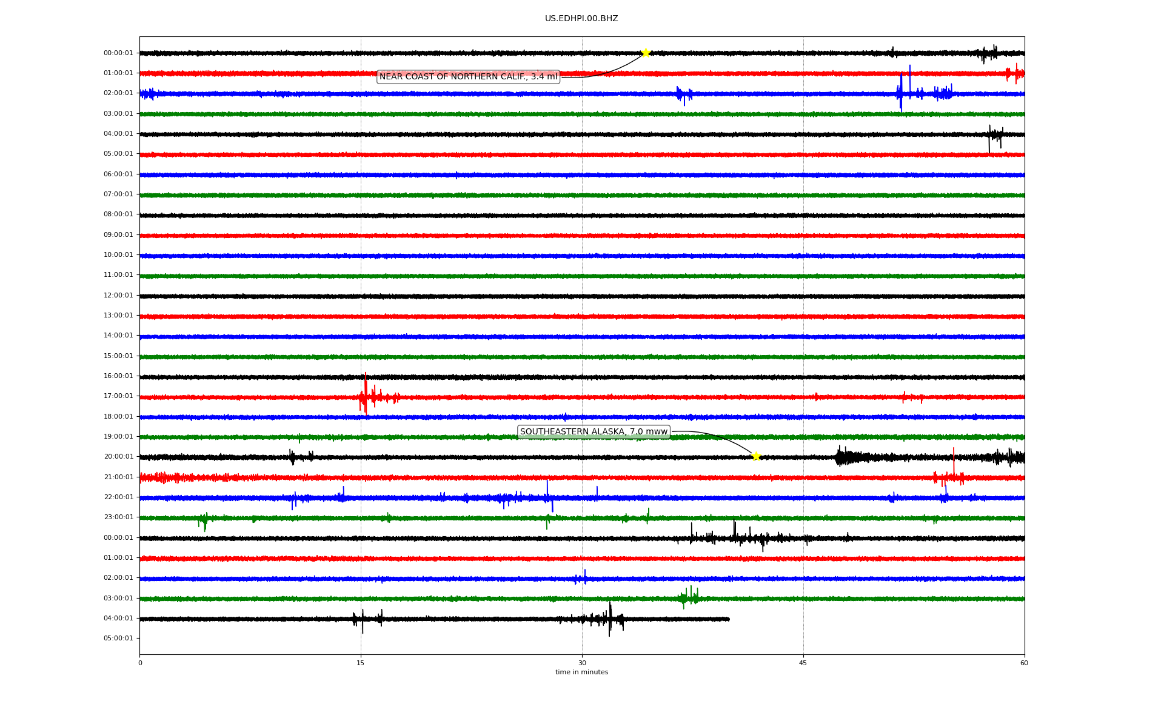Click the 15 tick label on the x-axis
The width and height of the screenshot is (1164, 727).
(361, 663)
